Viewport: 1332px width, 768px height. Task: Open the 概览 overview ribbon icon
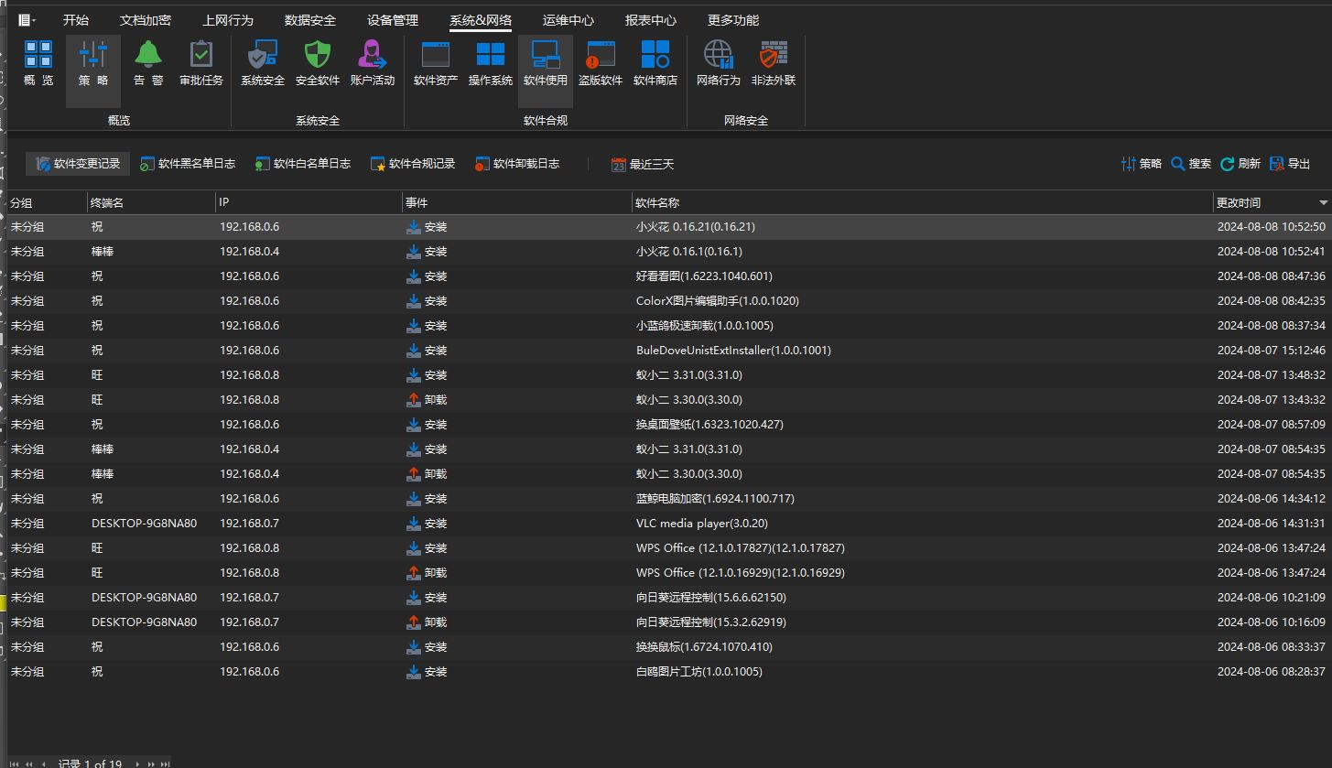pos(38,63)
